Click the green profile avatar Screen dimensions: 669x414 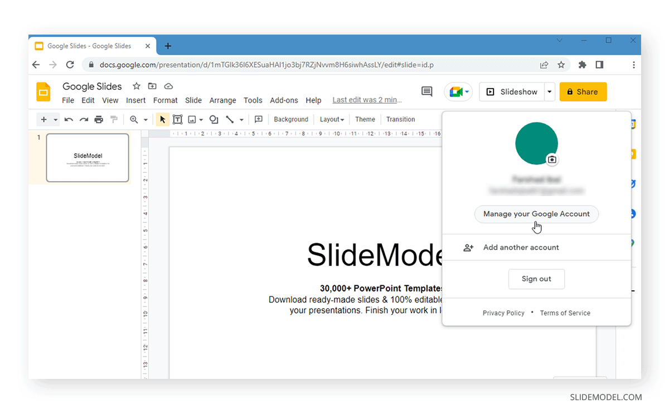pos(536,143)
